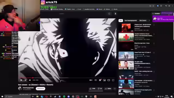174x98 pixels.
Task: Open Playboi Carti BLOOD video thumbnail
Action: pyautogui.click(x=126, y=28)
